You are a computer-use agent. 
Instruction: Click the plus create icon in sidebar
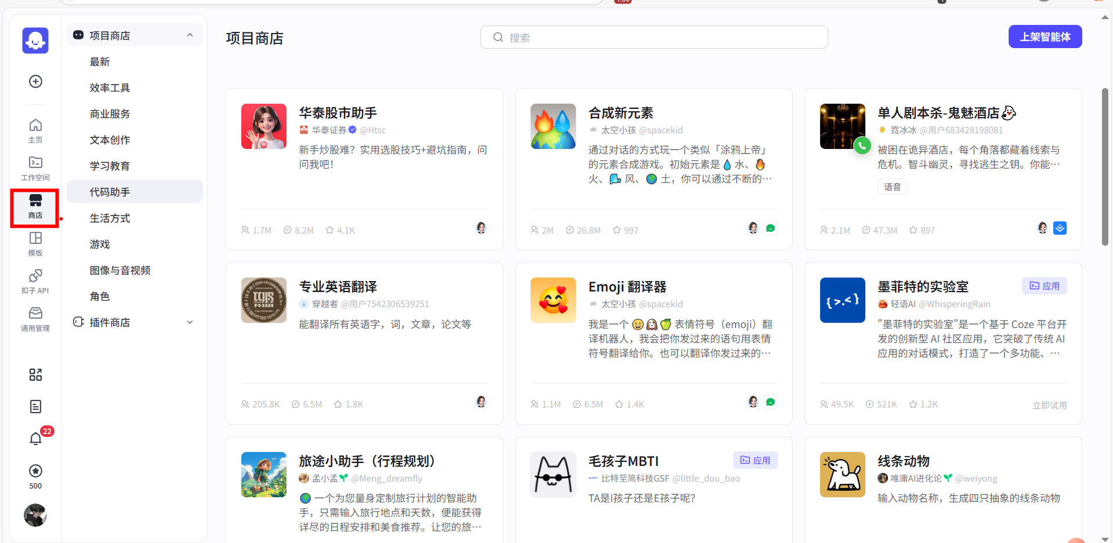click(x=35, y=82)
